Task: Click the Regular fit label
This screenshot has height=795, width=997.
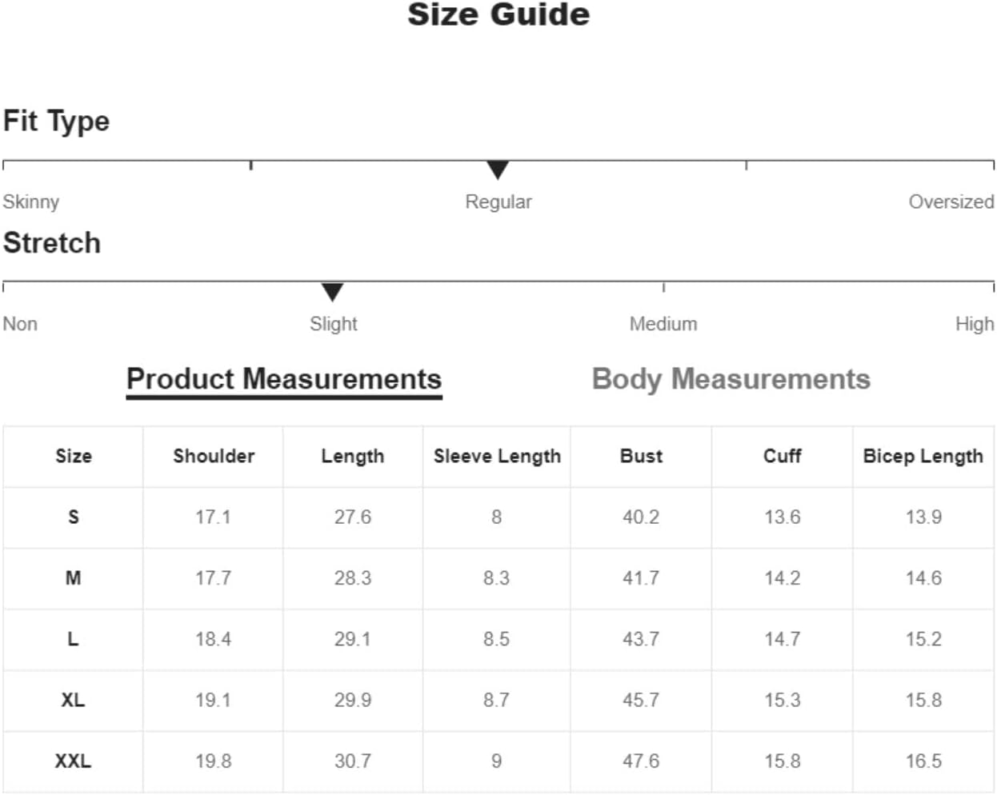Action: [x=498, y=202]
